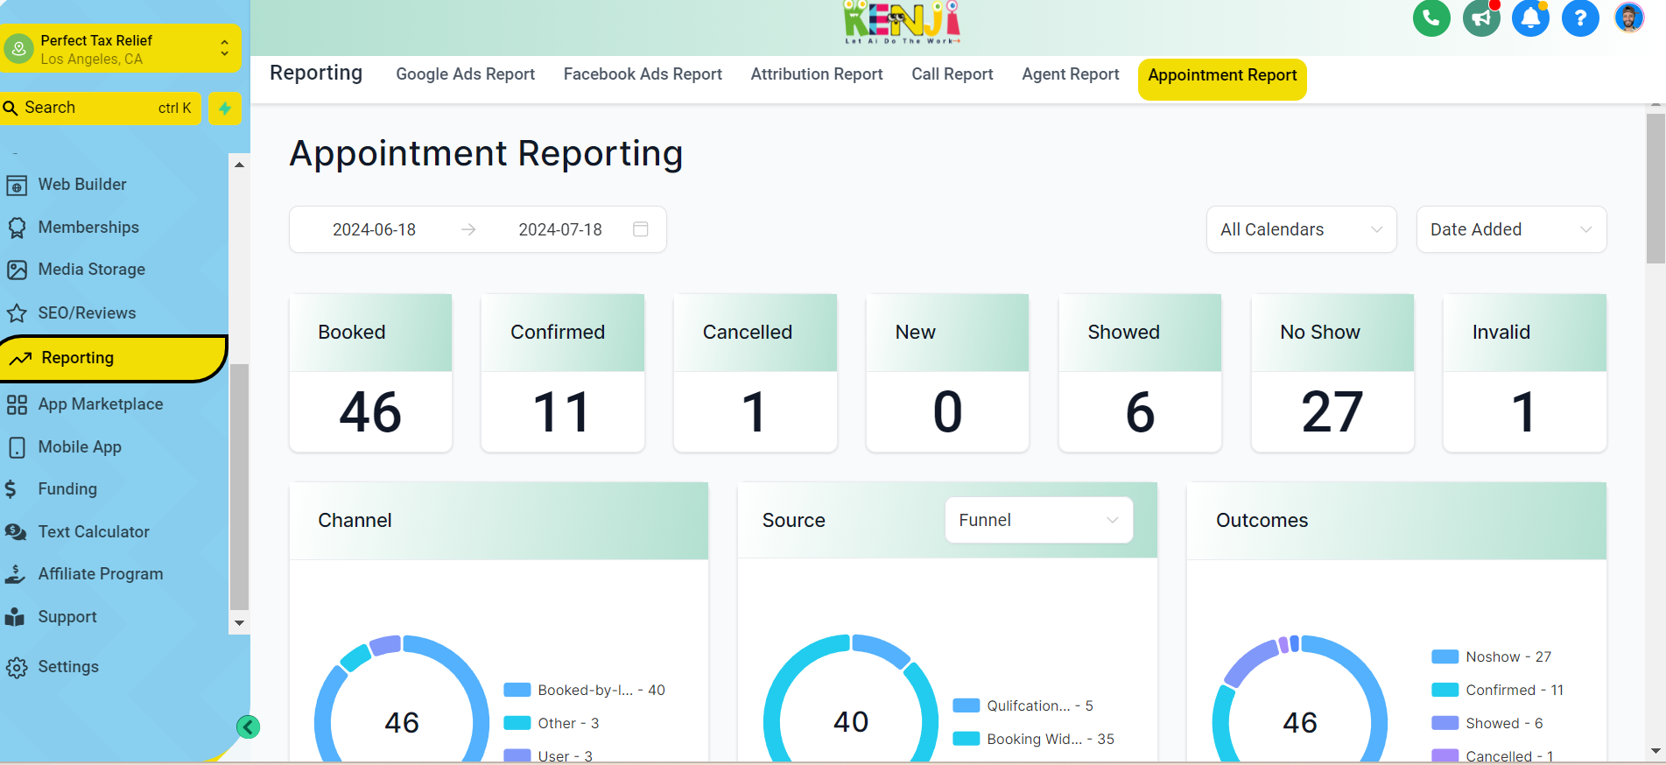1666x765 pixels.
Task: Collapse sidebar with green arrow button
Action: (248, 726)
